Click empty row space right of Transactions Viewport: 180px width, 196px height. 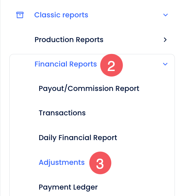(x=129, y=113)
